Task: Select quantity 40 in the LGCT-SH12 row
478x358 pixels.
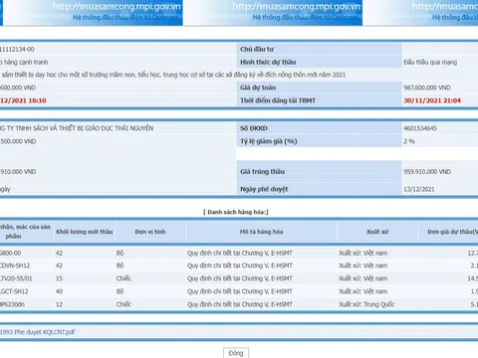Action: tap(60, 291)
